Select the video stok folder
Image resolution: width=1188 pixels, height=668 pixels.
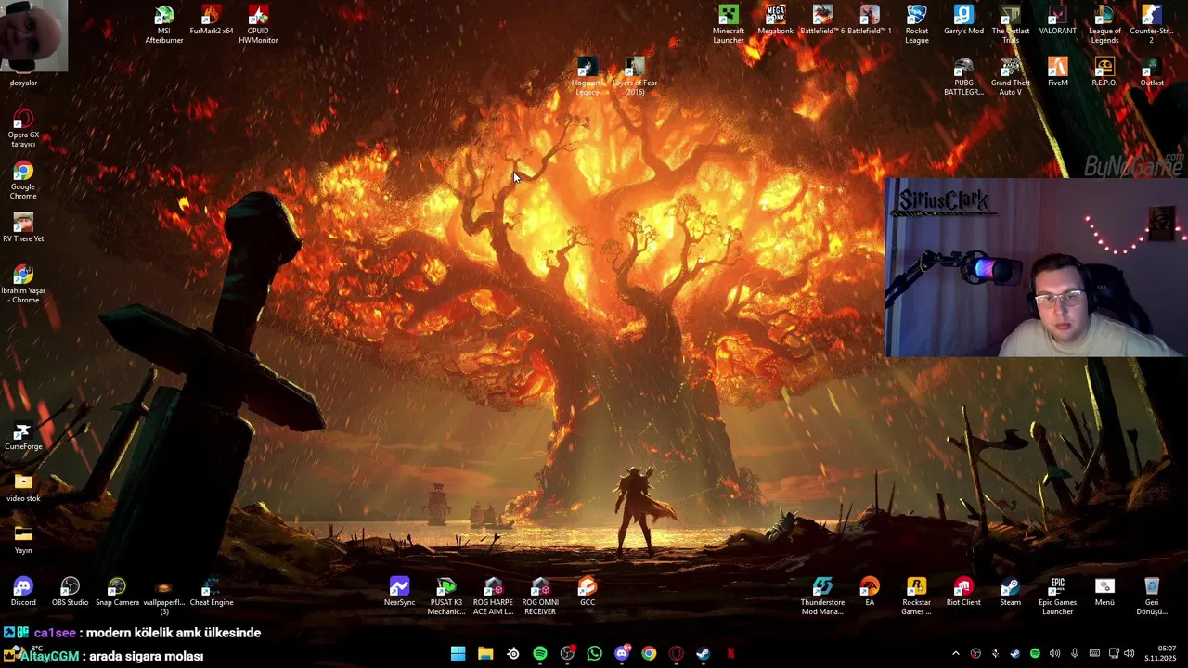pos(23,489)
